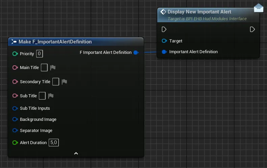Click the Sub Title input pin
Viewport: 267px width, 168px height.
(x=15, y=96)
